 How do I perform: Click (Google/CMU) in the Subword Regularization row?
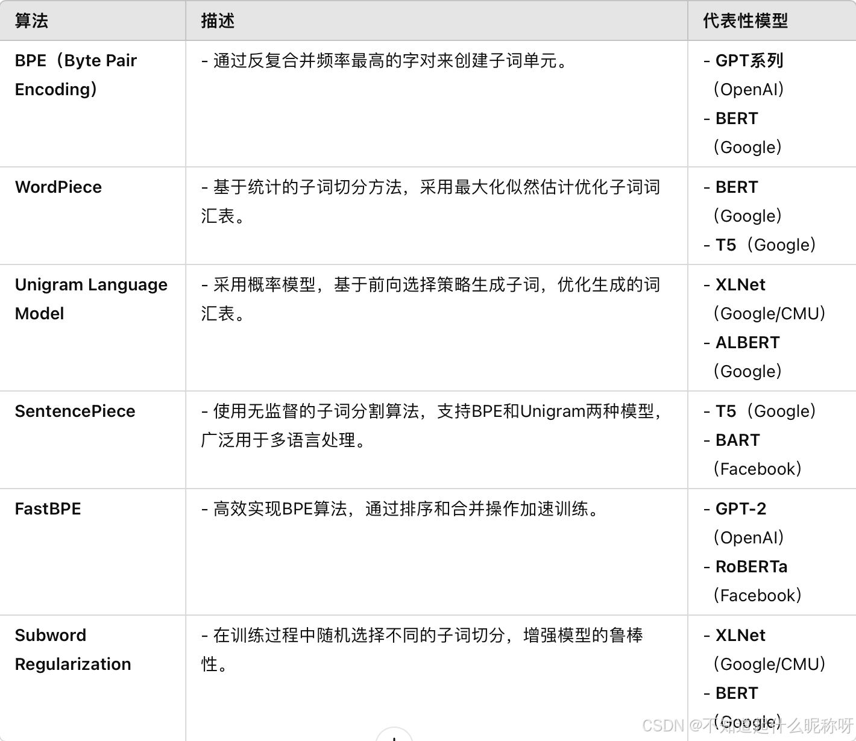click(769, 664)
